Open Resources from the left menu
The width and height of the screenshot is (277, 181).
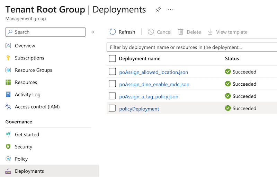tap(26, 82)
